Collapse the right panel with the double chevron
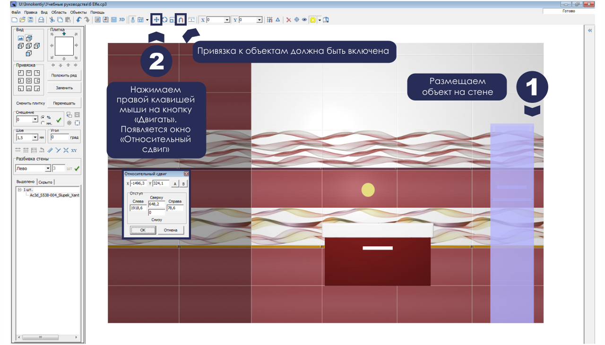Viewport: 605px width, 345px height. tap(590, 30)
